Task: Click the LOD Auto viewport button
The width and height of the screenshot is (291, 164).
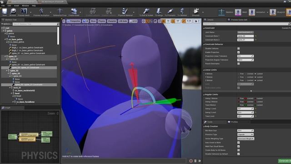Action: 123,21
